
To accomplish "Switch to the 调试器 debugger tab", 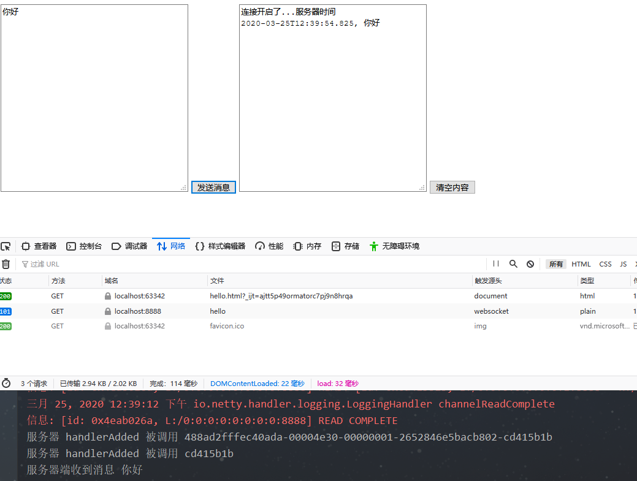I will (x=129, y=246).
